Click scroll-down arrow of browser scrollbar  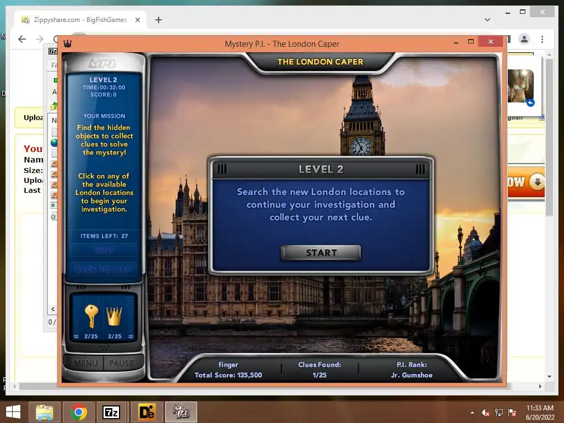point(549,377)
